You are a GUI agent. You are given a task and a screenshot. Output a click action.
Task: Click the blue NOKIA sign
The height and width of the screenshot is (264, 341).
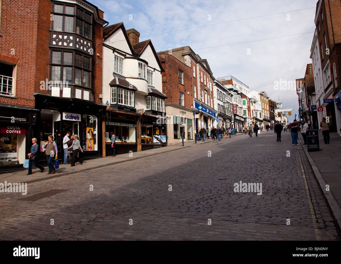[328, 101]
